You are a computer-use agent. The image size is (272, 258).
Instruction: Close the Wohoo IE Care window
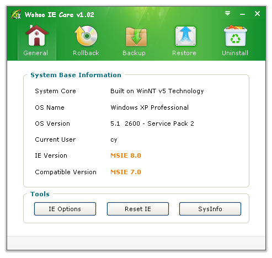tap(257, 13)
